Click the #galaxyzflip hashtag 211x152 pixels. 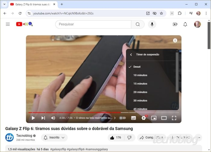(58, 149)
